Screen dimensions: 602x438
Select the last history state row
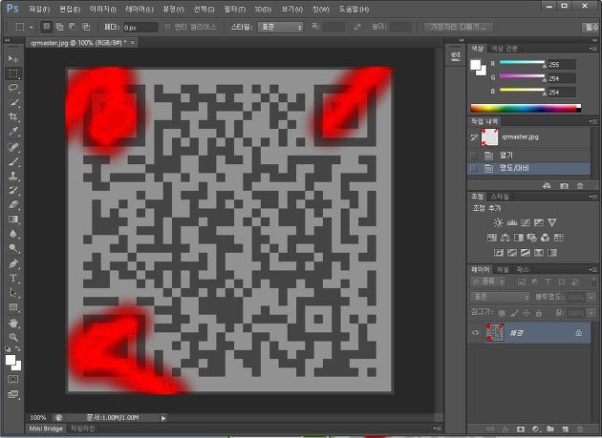[x=528, y=168]
